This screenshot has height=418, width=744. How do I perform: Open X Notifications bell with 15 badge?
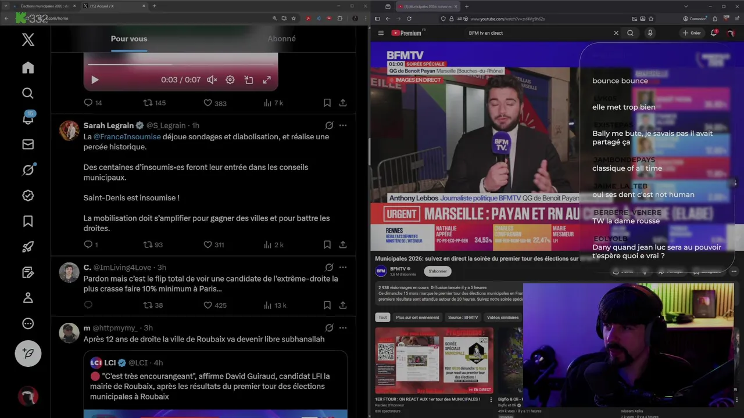28,118
